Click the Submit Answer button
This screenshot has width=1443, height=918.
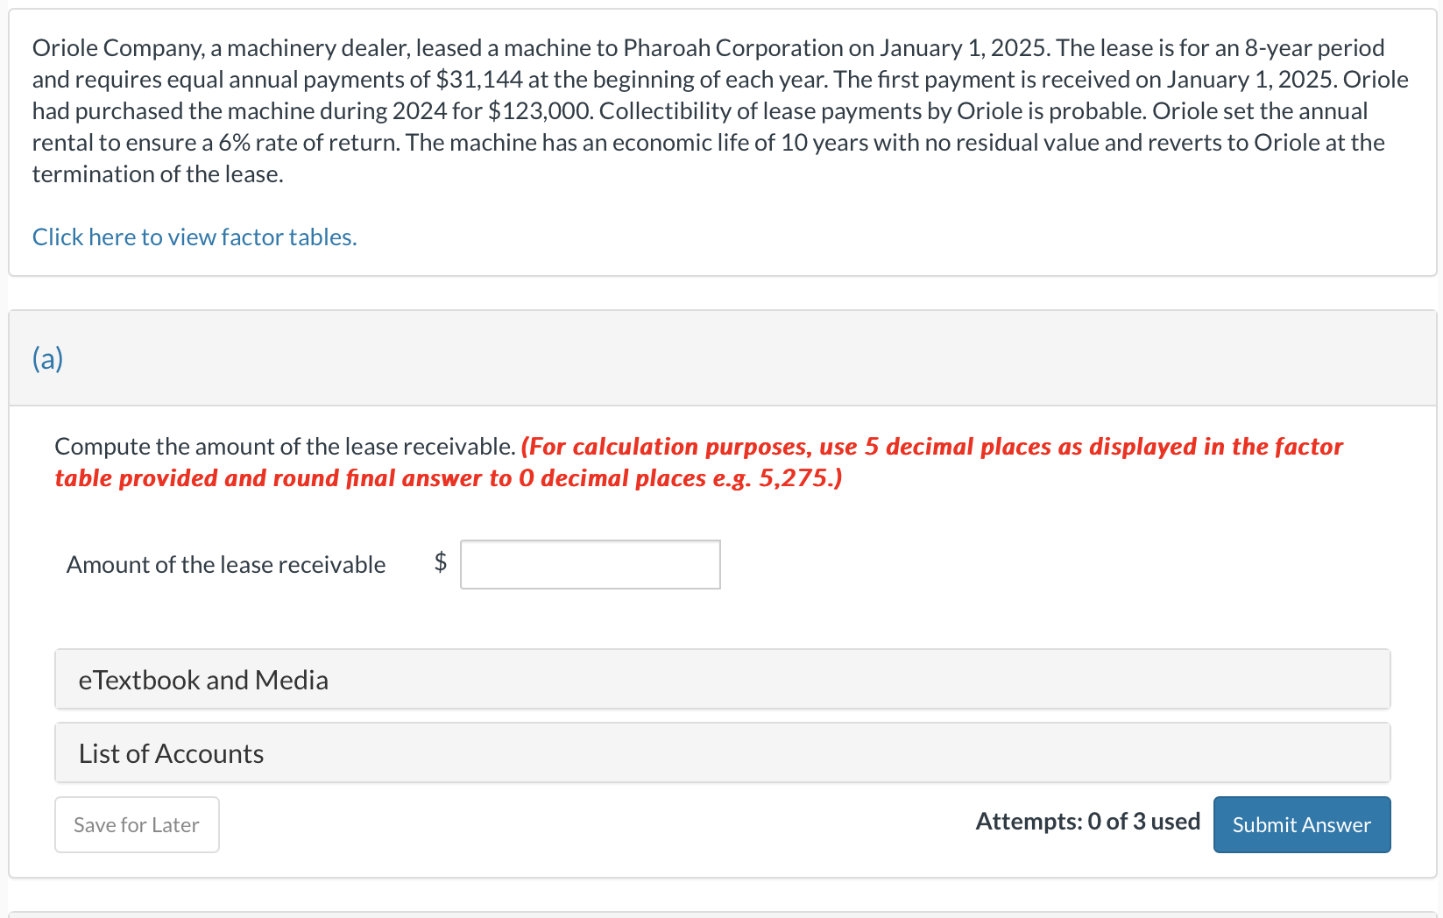tap(1301, 824)
